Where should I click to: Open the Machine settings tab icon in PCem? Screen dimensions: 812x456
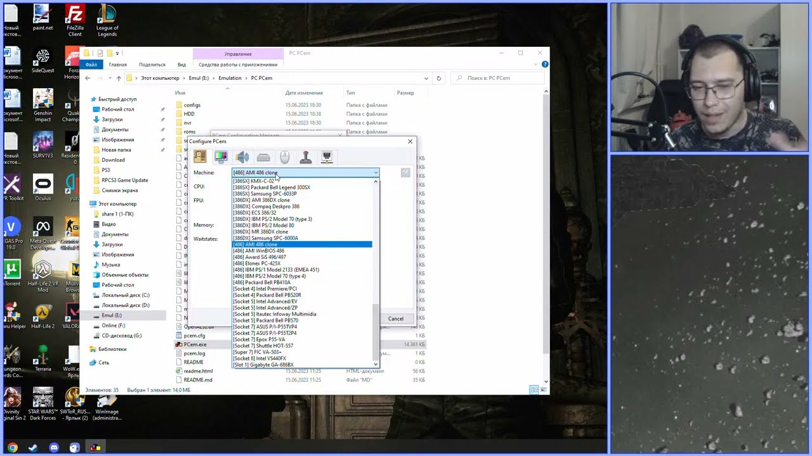(x=200, y=156)
